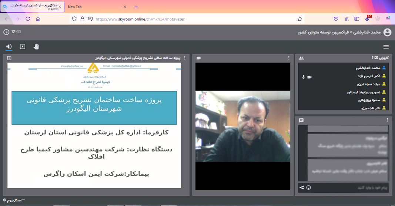Reload the page with the refresh button
Screen dimensions: 395x206
(x=28, y=19)
